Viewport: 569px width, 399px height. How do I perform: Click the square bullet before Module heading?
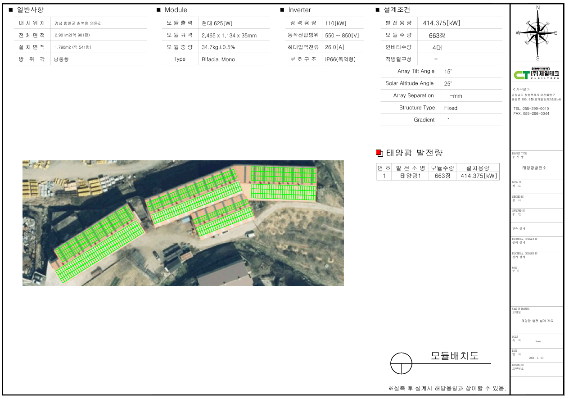pos(158,10)
